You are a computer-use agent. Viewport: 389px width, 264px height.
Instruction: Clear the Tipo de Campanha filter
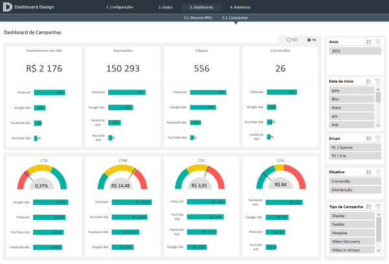[377, 206]
